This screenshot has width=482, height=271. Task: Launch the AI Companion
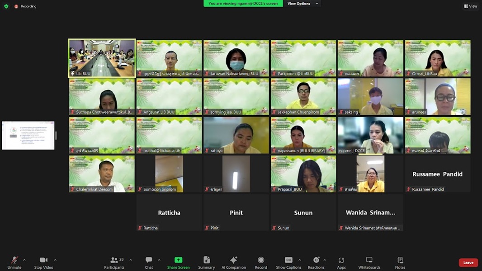click(x=233, y=262)
